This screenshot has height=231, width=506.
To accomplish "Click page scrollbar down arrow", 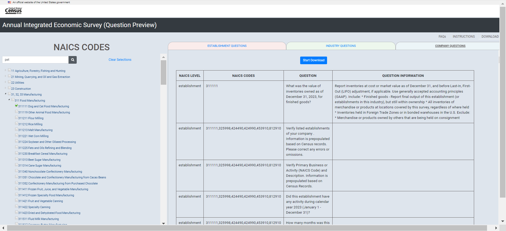I will pyautogui.click(x=503, y=221).
